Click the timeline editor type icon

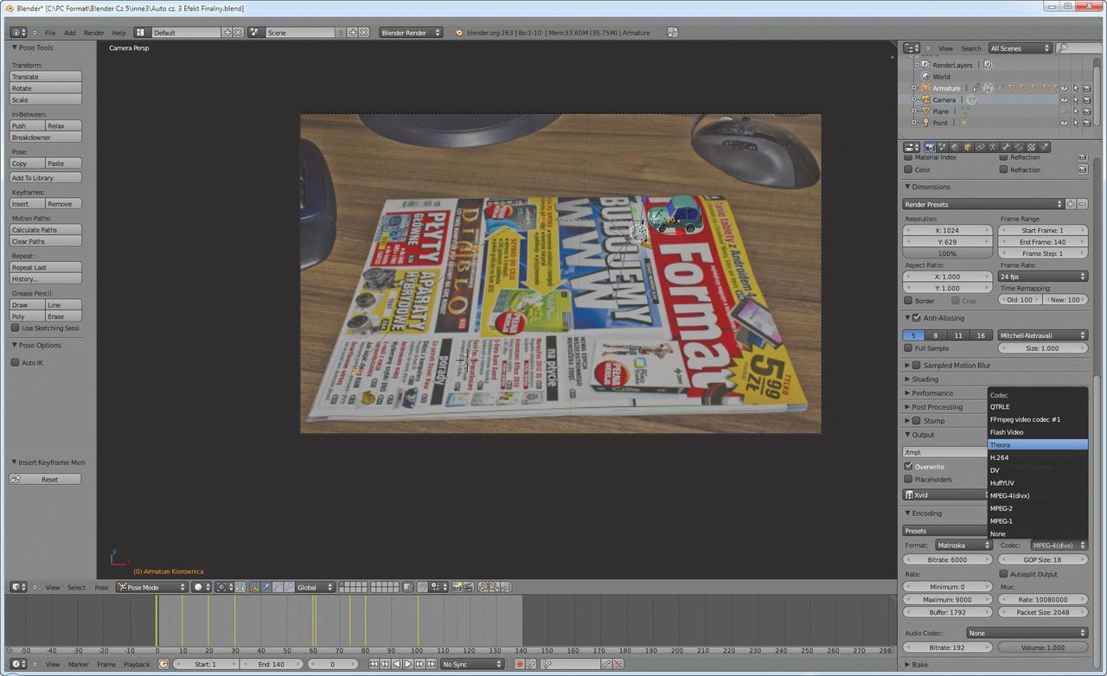pos(18,664)
